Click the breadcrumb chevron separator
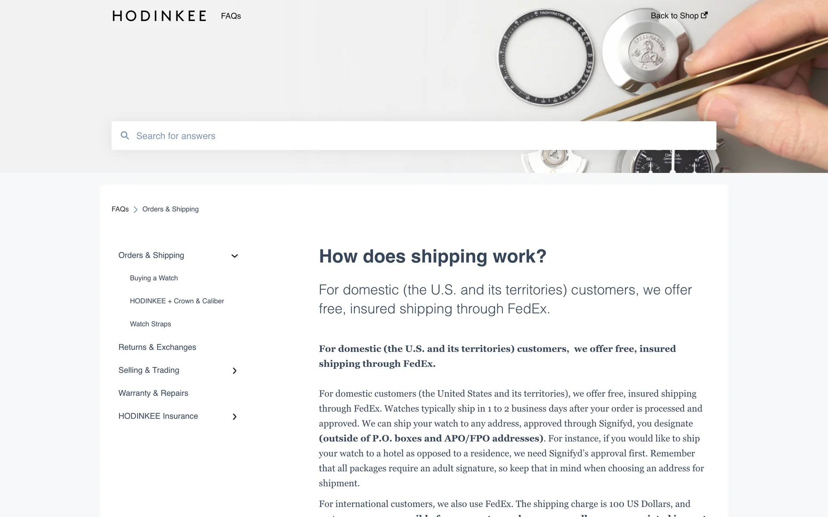 tap(135, 209)
